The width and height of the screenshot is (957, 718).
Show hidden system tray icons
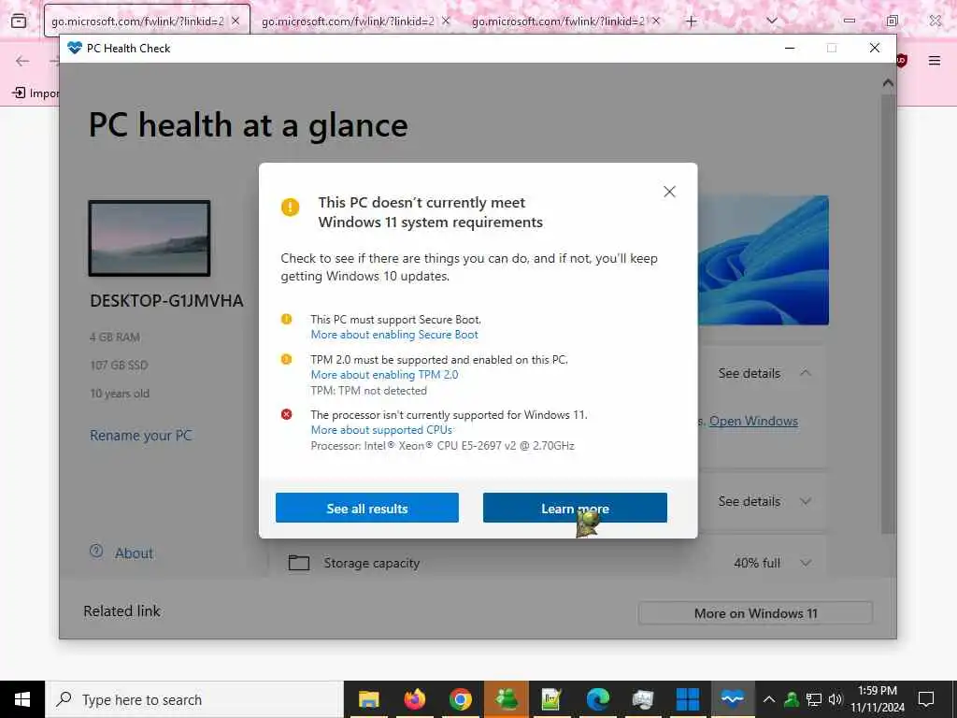point(769,699)
